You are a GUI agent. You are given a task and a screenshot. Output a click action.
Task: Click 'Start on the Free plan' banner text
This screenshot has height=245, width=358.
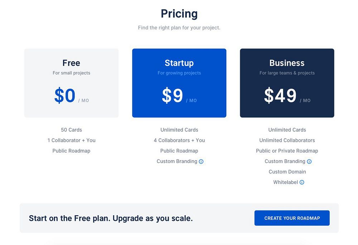pos(111,218)
